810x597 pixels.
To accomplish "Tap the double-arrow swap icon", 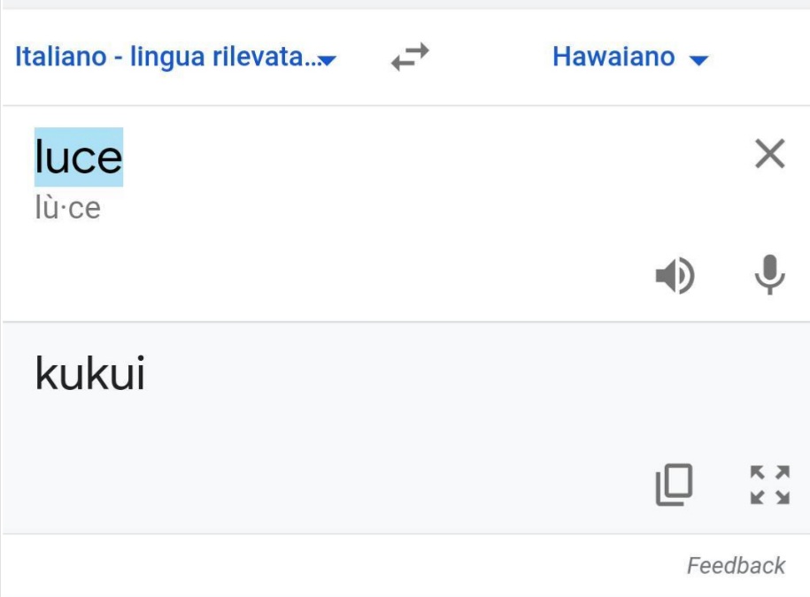I will [x=410, y=58].
